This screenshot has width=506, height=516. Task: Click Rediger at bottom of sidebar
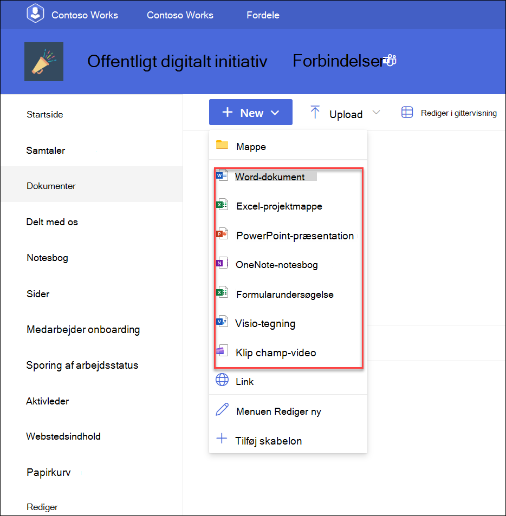point(42,507)
